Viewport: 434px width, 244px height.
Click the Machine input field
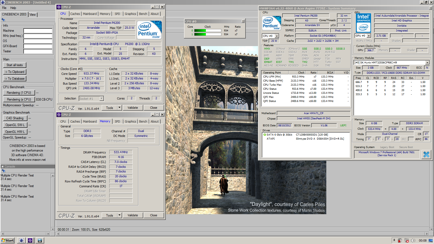coord(38,31)
